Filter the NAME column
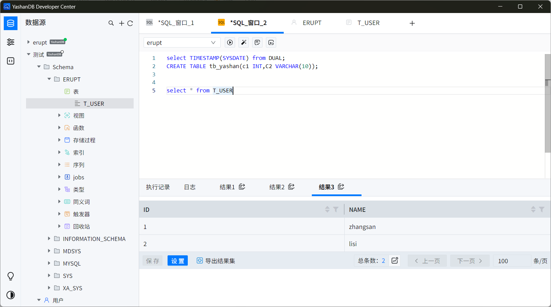The height and width of the screenshot is (307, 551). coord(542,209)
